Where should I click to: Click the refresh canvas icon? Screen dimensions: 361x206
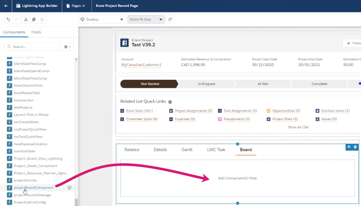pos(170,20)
